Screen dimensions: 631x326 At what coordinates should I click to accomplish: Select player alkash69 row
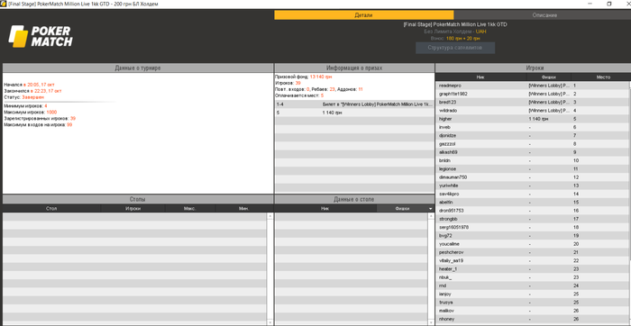tap(531, 152)
